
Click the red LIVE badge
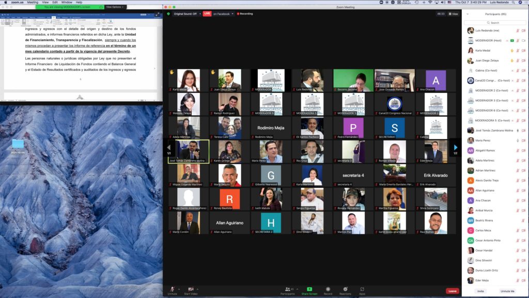click(x=207, y=13)
